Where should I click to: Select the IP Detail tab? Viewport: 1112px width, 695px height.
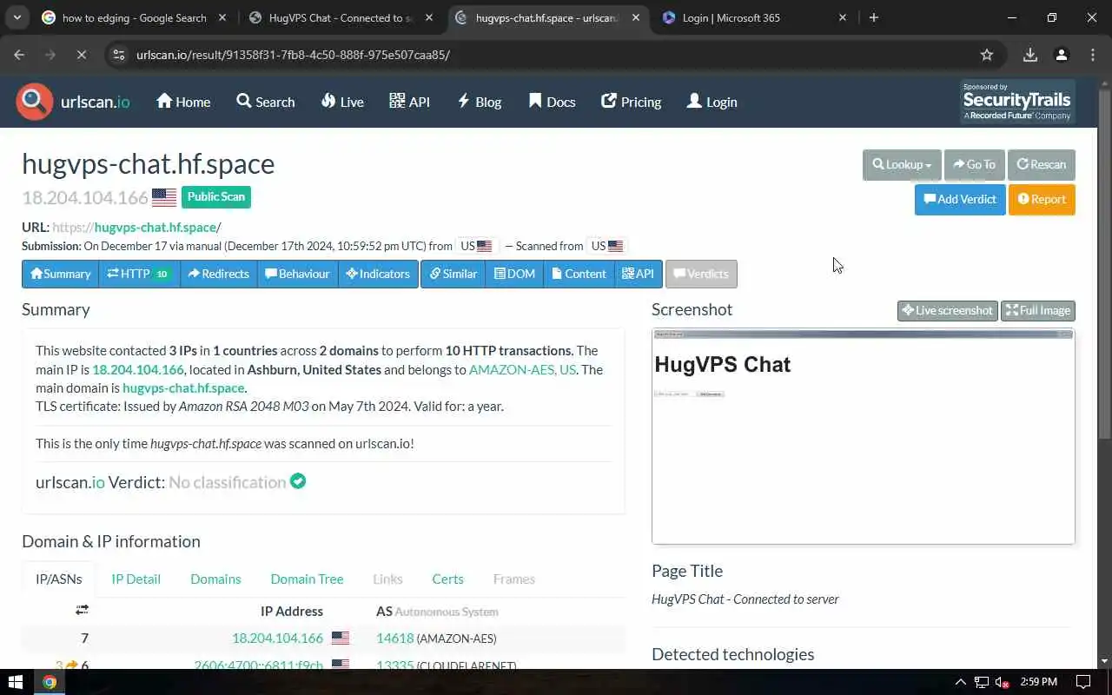[136, 579]
